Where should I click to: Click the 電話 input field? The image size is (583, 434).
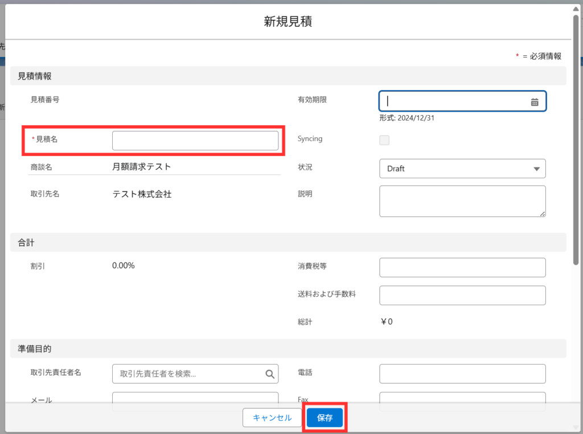[x=462, y=374]
